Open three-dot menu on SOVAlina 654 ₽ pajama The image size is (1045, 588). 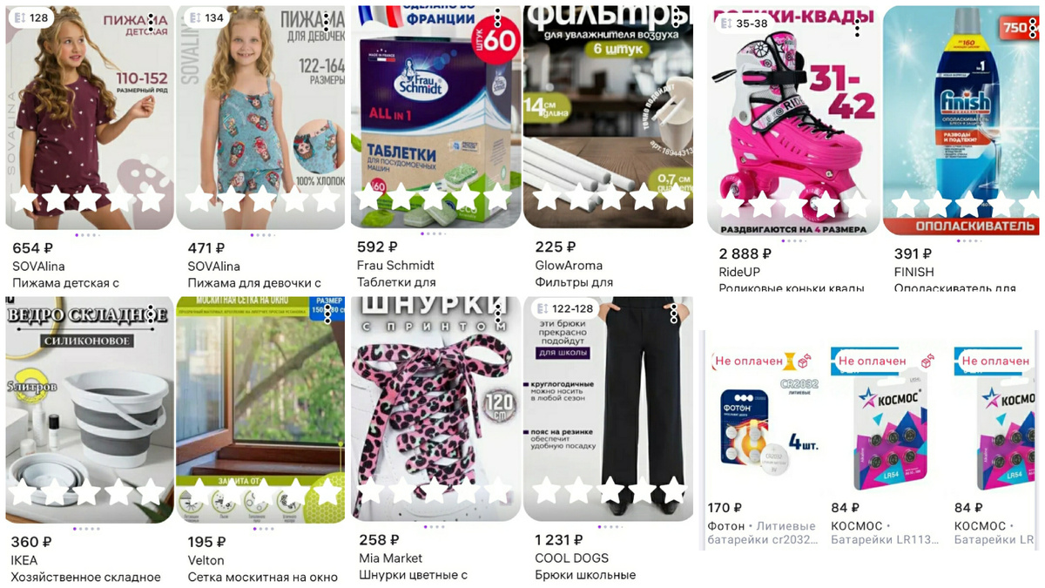point(152,23)
